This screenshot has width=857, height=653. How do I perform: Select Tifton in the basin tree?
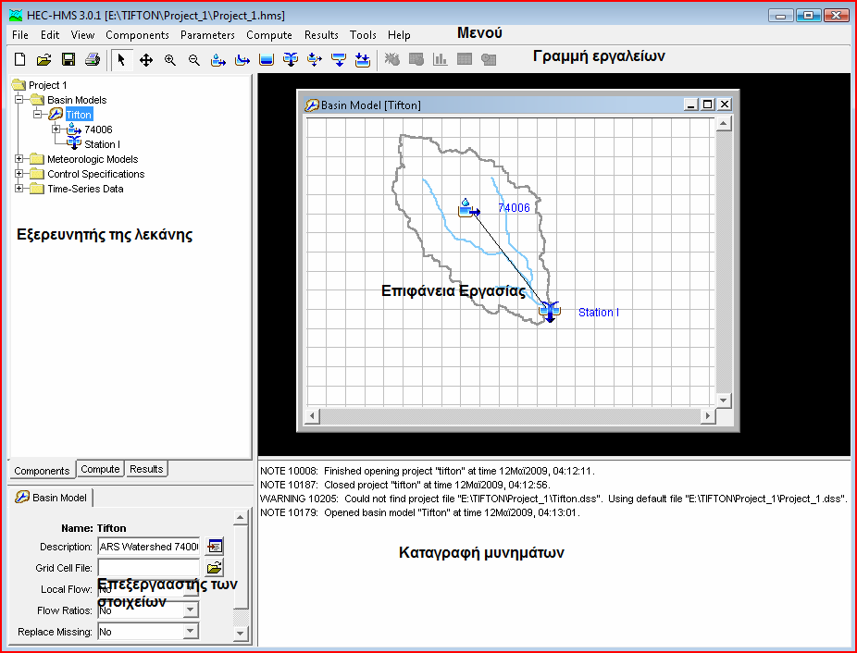click(79, 114)
